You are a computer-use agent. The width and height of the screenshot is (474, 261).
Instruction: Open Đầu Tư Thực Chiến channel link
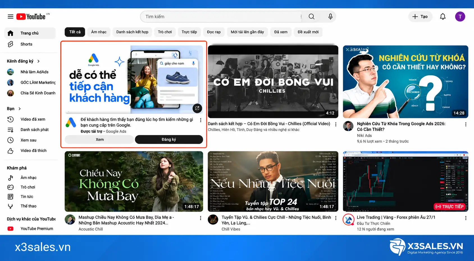point(373,223)
